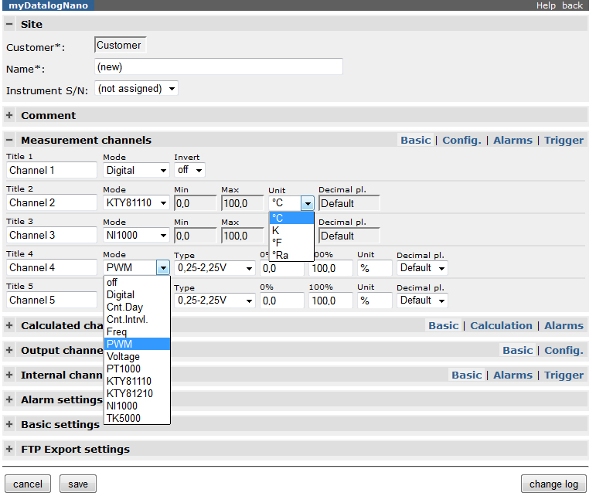
Task: Click the Channel 4 Unit field
Action: [374, 268]
